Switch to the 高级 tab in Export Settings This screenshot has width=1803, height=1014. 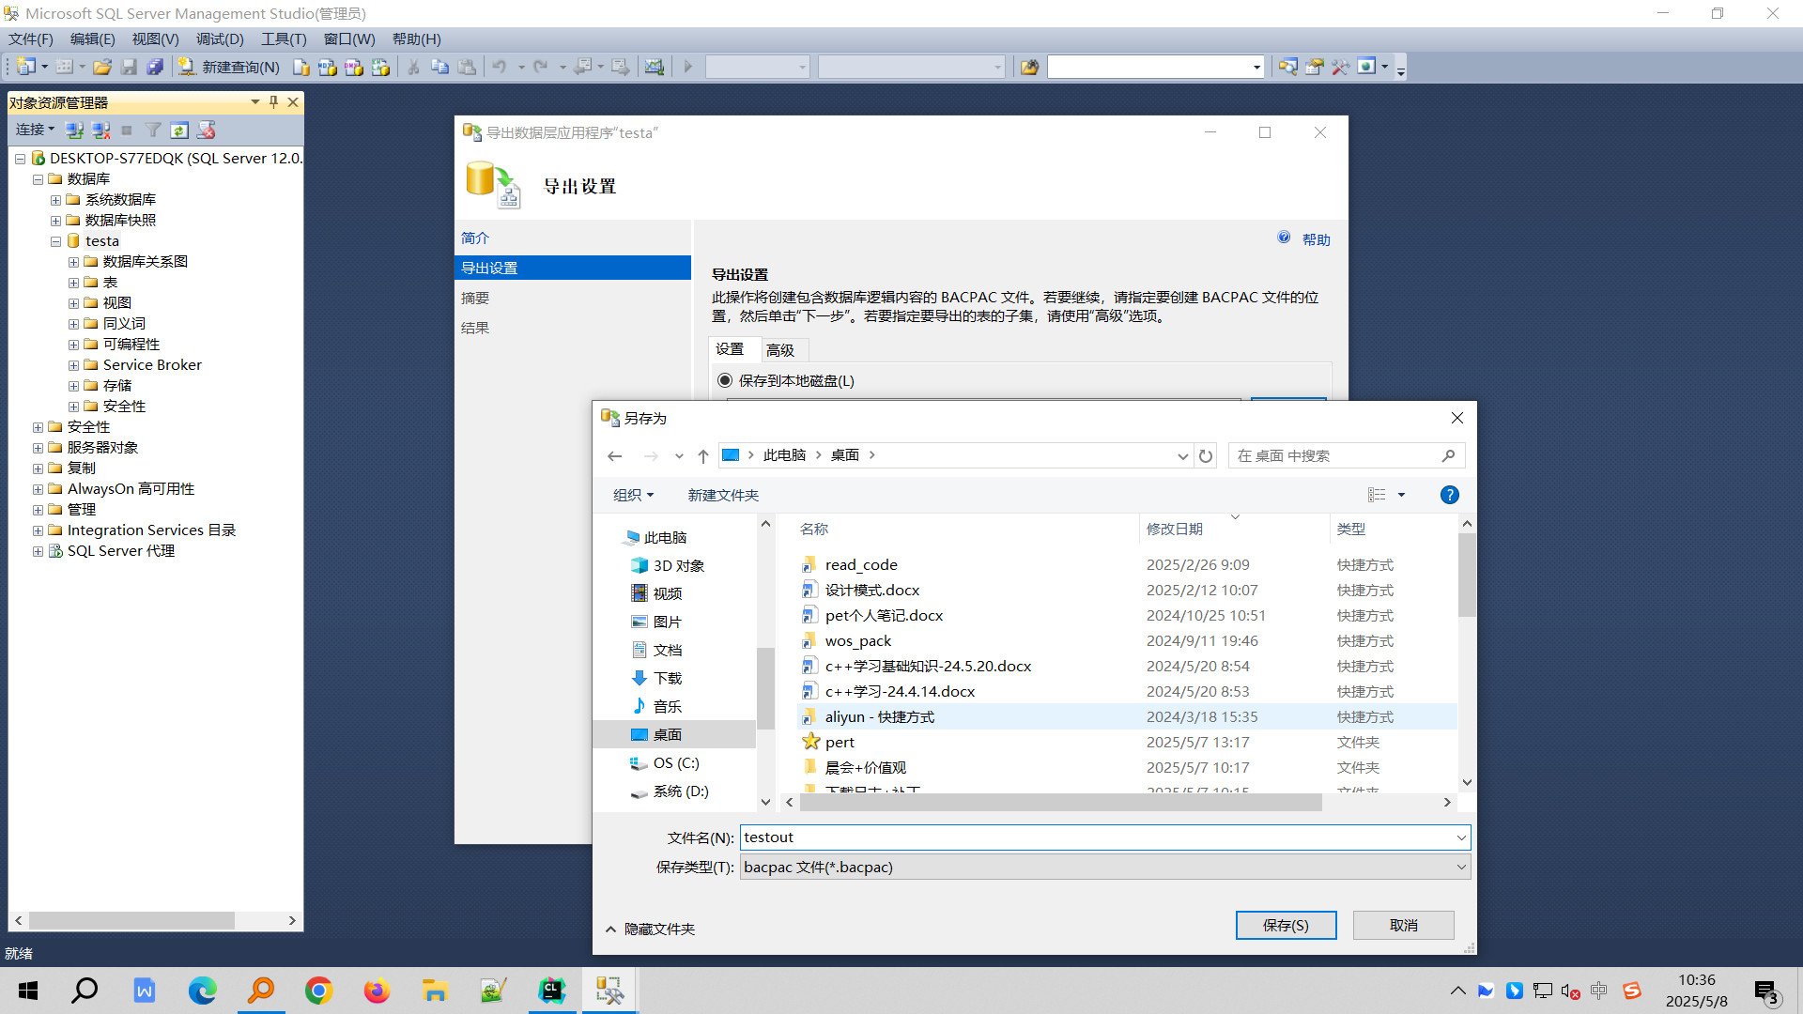(x=782, y=349)
